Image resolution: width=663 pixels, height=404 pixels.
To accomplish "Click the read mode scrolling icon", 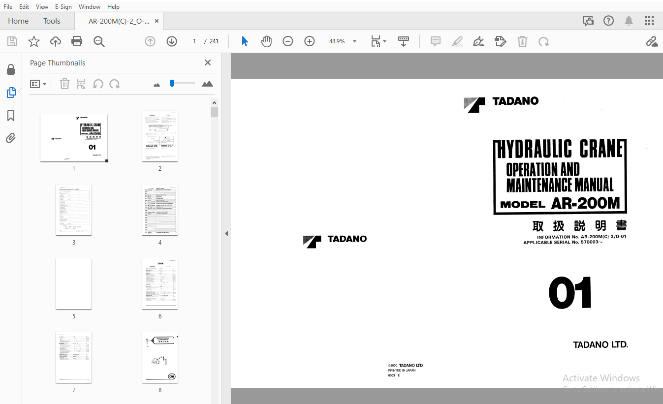I will (x=404, y=41).
